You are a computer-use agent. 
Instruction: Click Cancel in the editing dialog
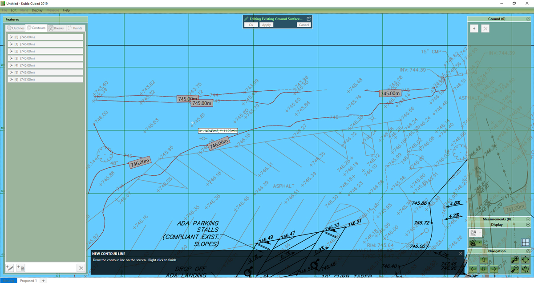(304, 25)
